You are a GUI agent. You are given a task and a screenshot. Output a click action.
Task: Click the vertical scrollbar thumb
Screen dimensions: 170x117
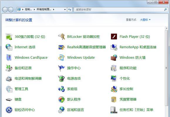click(166, 68)
